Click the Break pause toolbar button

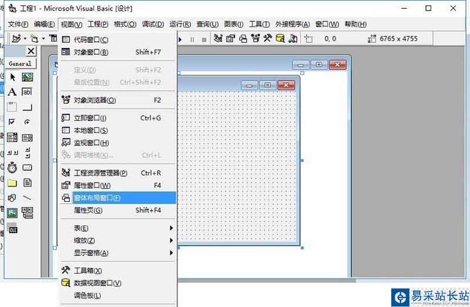point(192,39)
